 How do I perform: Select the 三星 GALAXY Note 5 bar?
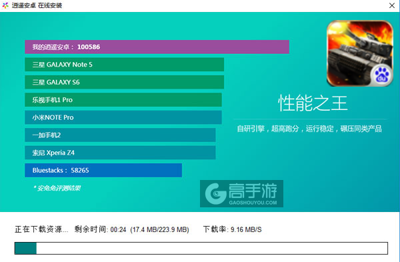click(x=124, y=65)
